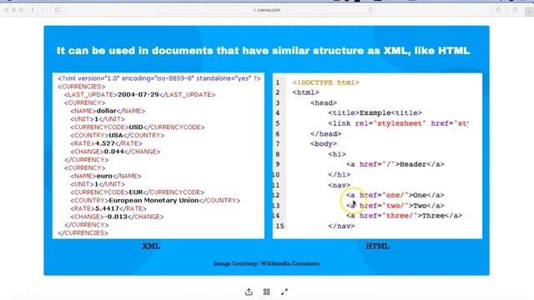Click the link rel="stylesheet" line
The image size is (534, 300).
[x=398, y=123]
